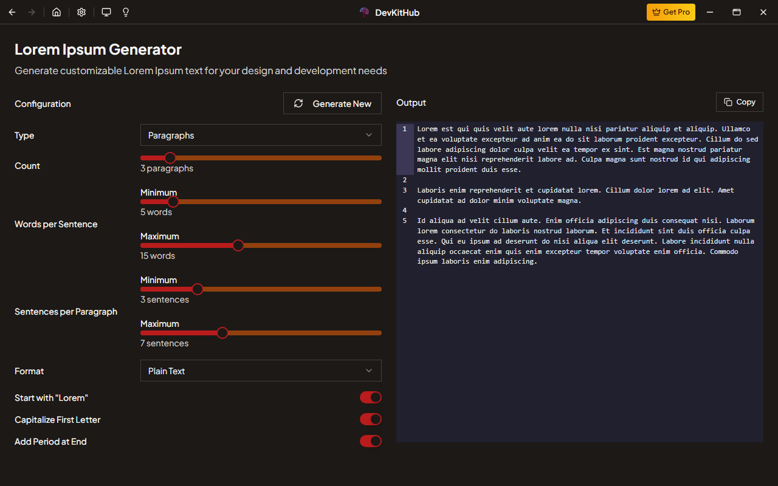Click the paragraph starting "Laboris enim reprehenderit"
Viewport: 778px width, 486px height.
[x=575, y=195]
